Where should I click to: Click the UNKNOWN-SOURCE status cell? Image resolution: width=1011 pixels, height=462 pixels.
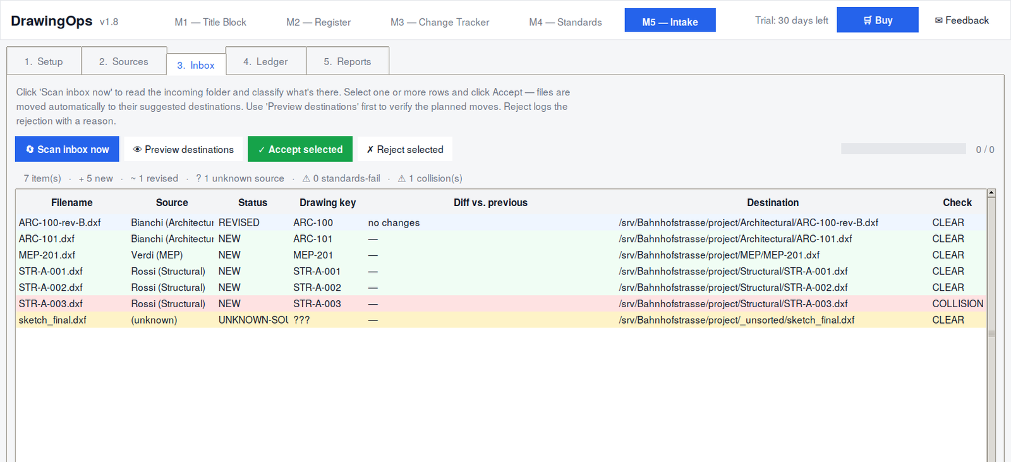(x=253, y=320)
